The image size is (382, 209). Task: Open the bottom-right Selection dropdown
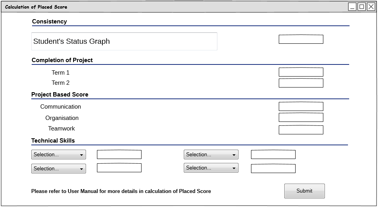pyautogui.click(x=211, y=168)
